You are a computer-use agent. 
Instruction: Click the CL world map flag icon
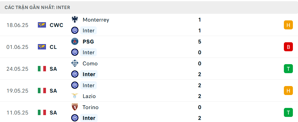42,47
